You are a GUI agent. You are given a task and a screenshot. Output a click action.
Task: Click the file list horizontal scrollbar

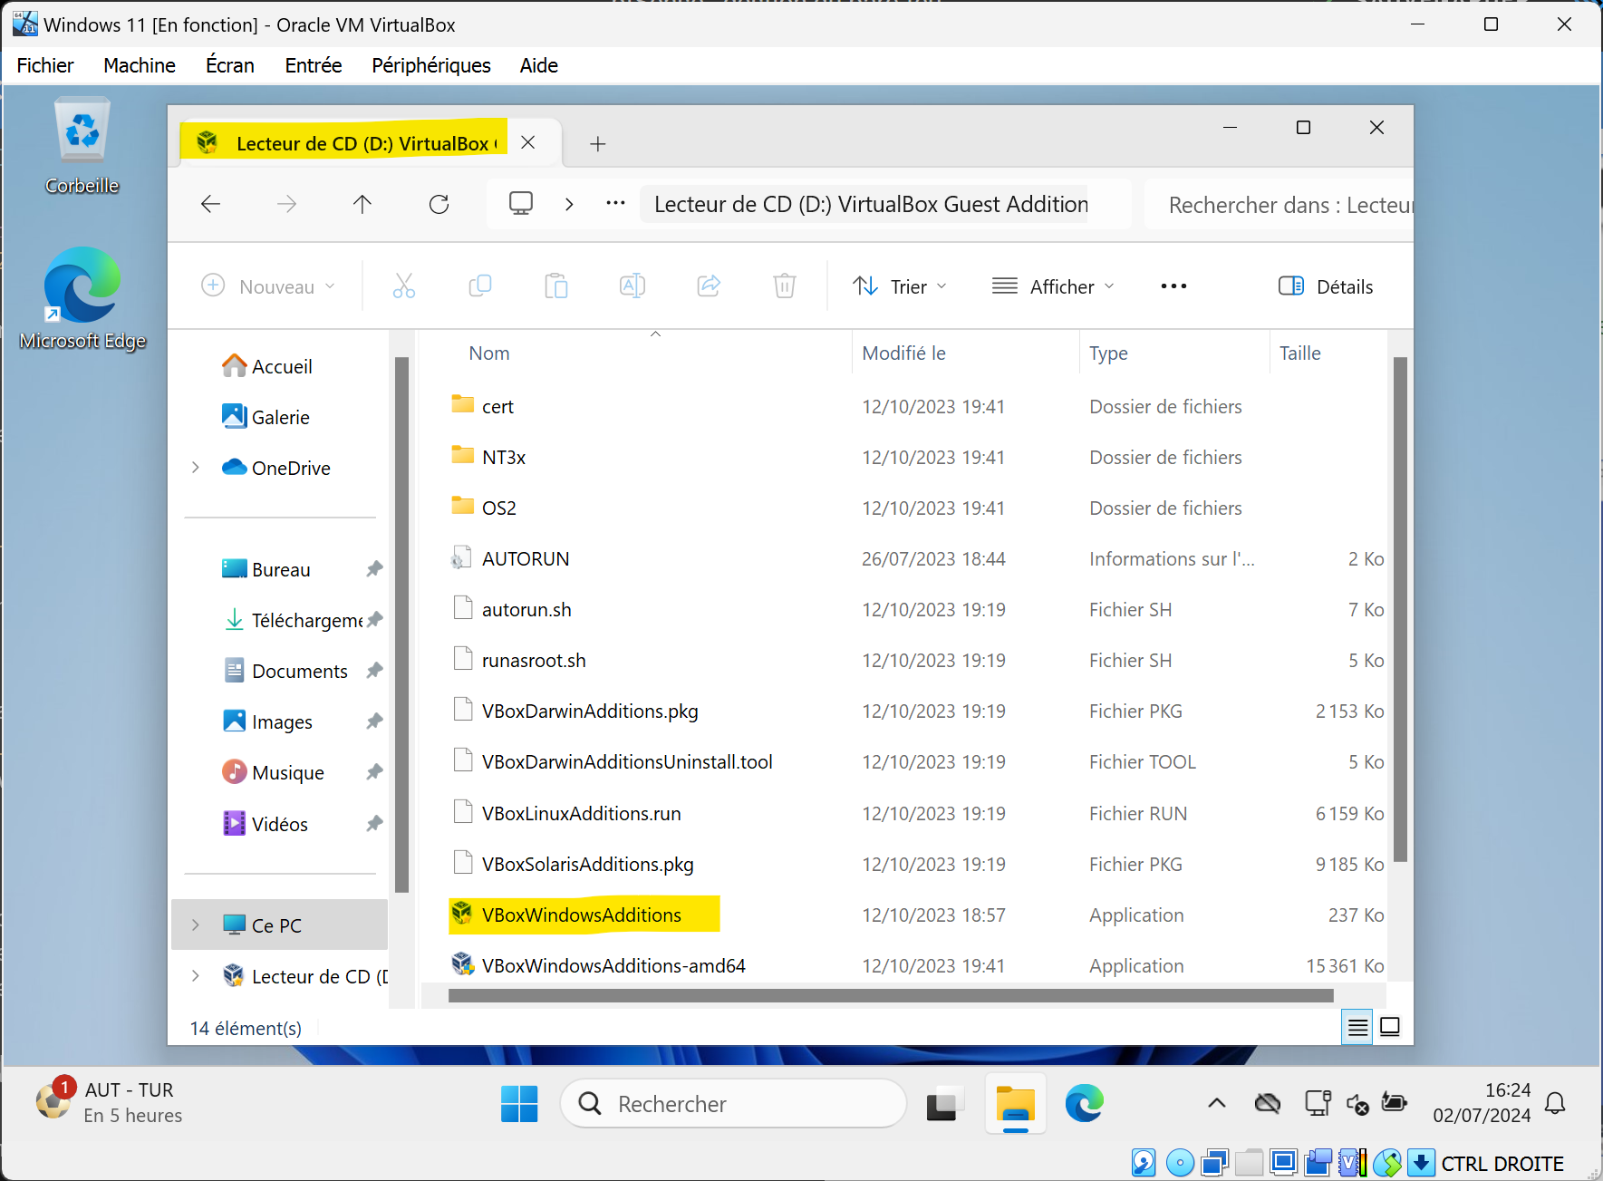pyautogui.click(x=891, y=995)
